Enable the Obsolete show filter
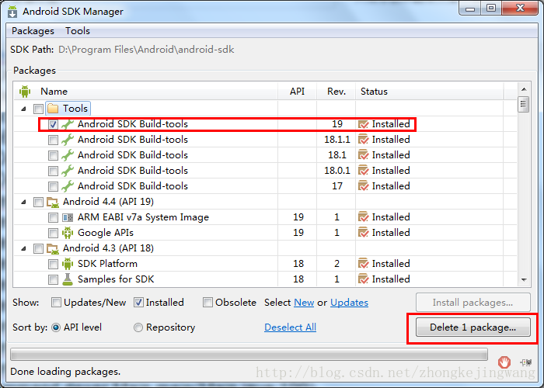 pos(207,303)
